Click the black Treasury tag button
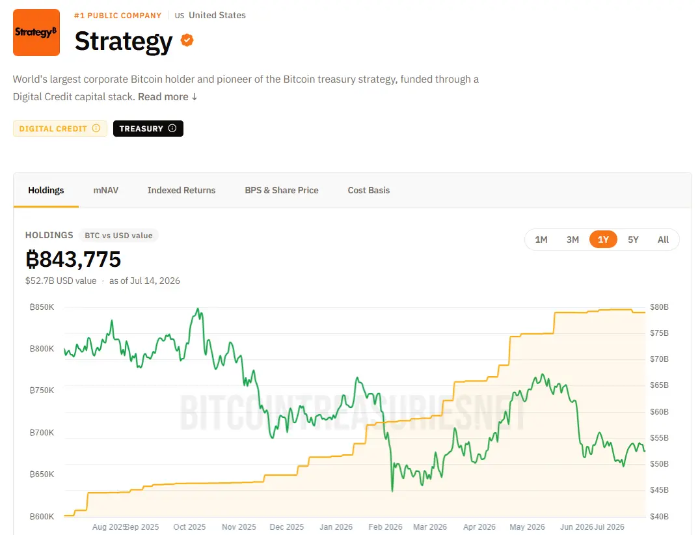 148,129
